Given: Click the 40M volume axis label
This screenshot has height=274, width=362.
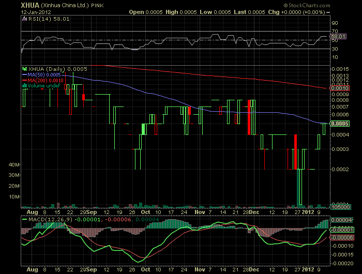Looking at the screenshot, I should pos(14,164).
